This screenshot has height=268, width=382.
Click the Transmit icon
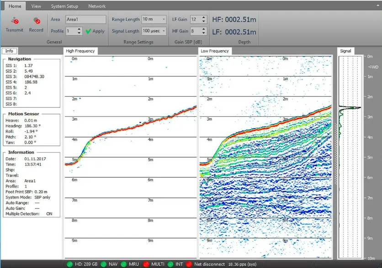pos(15,21)
